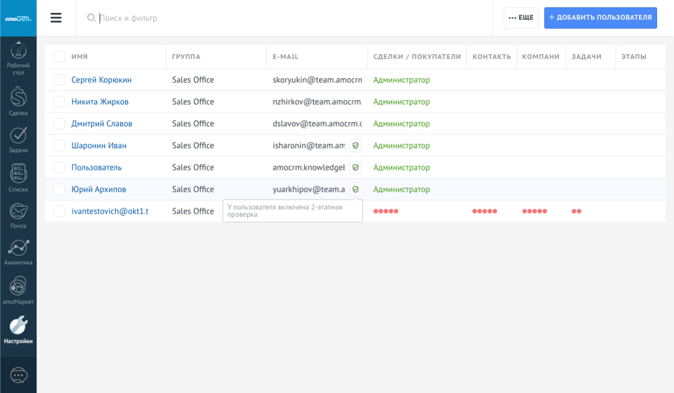
Task: Click the Группа column header
Action: point(186,57)
